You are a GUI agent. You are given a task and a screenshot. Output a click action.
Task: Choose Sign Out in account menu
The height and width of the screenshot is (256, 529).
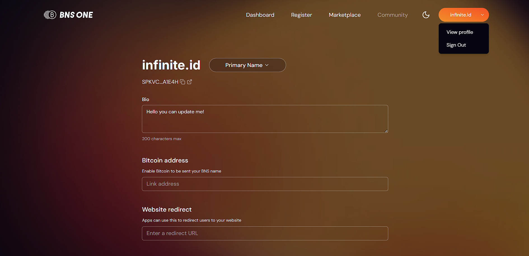[456, 45]
